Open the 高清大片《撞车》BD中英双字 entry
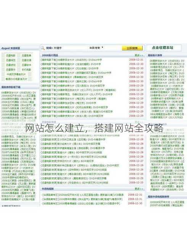The width and height of the screenshot is (187, 250). pyautogui.click(x=71, y=152)
